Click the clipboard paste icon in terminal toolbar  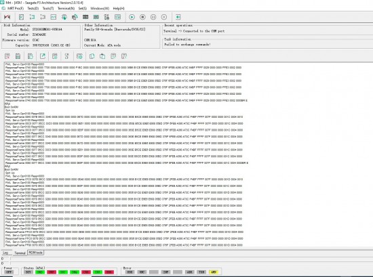pos(102,56)
